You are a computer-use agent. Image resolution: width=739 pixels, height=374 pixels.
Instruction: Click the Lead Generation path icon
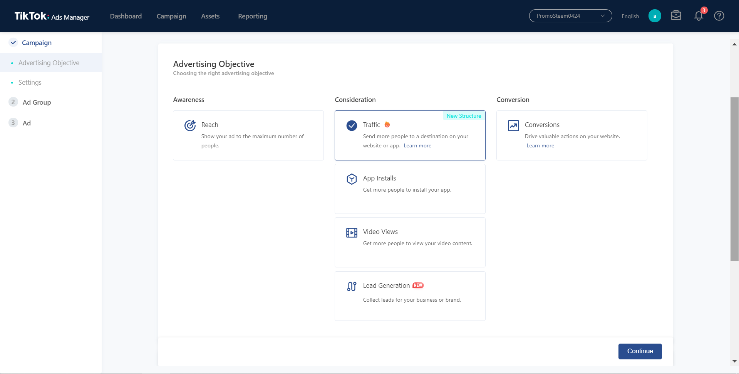352,286
